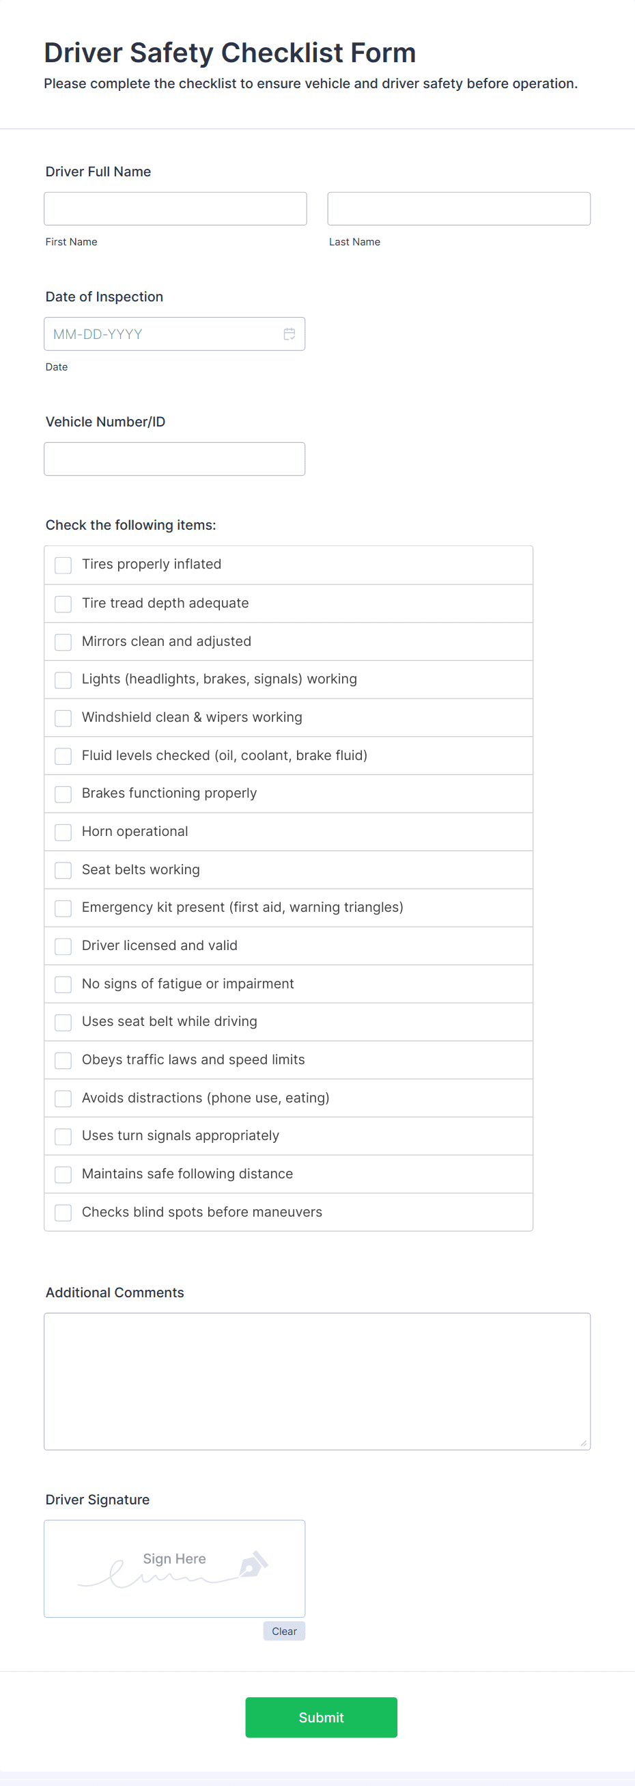Click the First Name input field
Viewport: 635px width, 1786px height.
click(175, 208)
